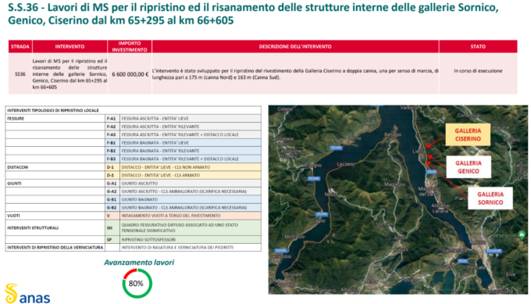The image size is (531, 304).
Task: Click the V intasamento vuoti row
Action: point(133,216)
